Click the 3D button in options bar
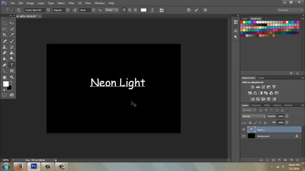Image resolution: width=305 pixels, height=171 pixels. tap(205, 10)
